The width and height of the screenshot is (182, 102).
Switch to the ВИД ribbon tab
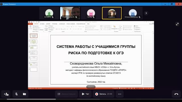pos(88,24)
